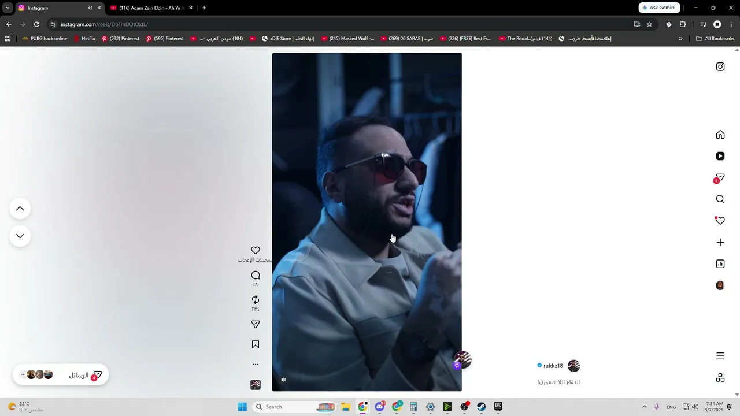Image resolution: width=740 pixels, height=416 pixels.
Task: Open the taskbar Calculator app
Action: 413,407
